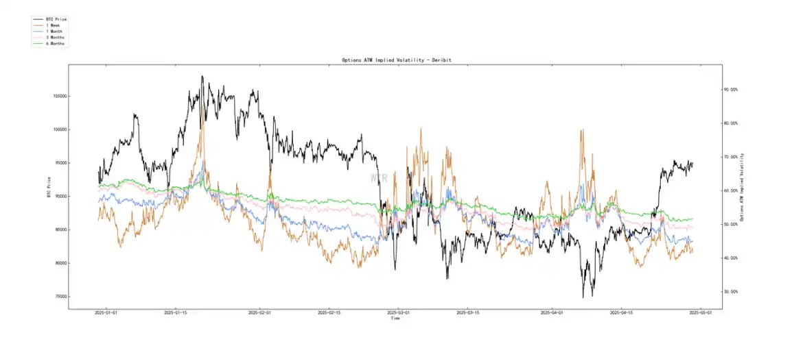Select the 2025-04-15 date tick
Viewport: 792px width, 348px height.
click(622, 313)
